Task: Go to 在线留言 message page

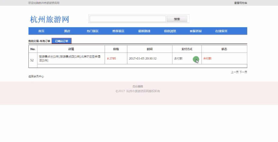Action: point(221,31)
